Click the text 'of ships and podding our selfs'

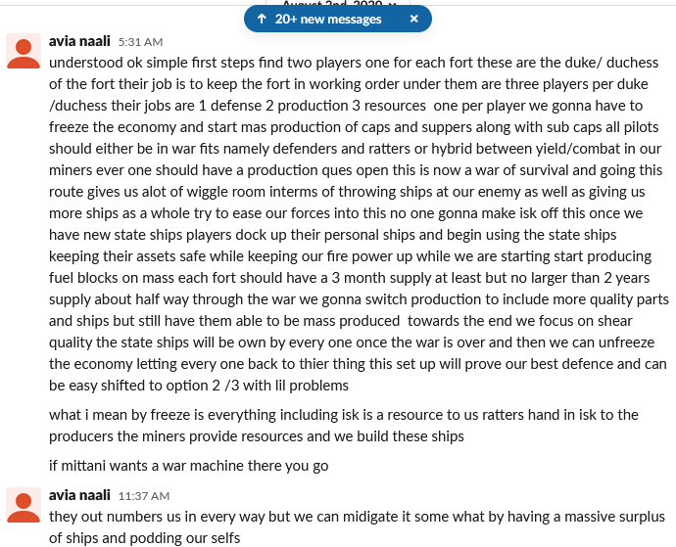pos(144,538)
